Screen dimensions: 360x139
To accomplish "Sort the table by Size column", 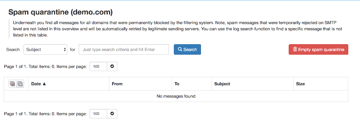I will (x=300, y=84).
